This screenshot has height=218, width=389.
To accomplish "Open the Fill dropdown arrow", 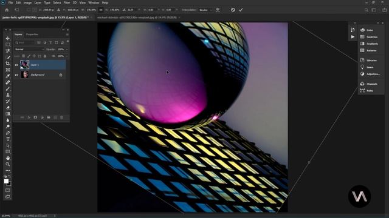I will (67, 56).
